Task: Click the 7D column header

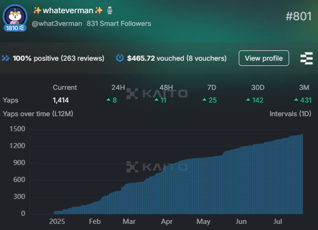Action: click(x=212, y=87)
